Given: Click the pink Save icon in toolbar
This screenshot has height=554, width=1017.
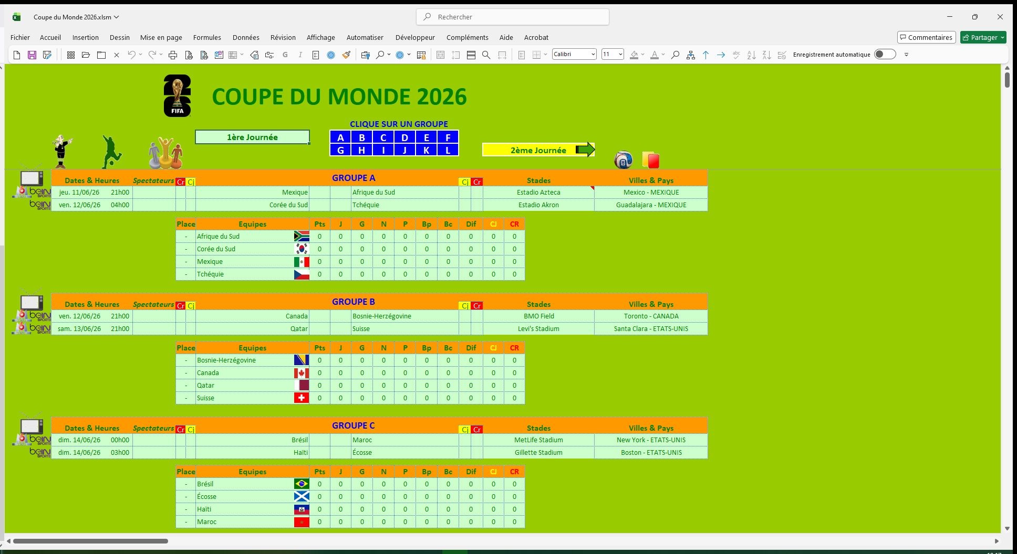Looking at the screenshot, I should (32, 55).
